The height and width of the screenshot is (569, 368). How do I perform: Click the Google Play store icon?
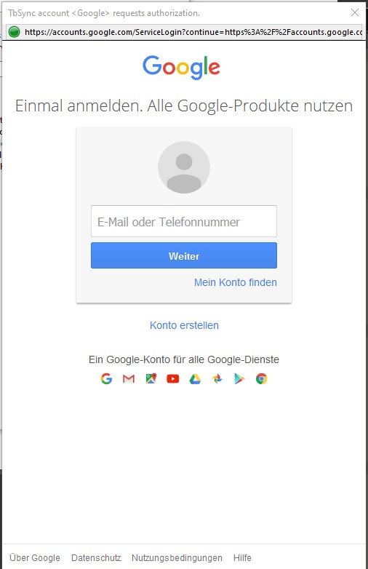click(239, 379)
